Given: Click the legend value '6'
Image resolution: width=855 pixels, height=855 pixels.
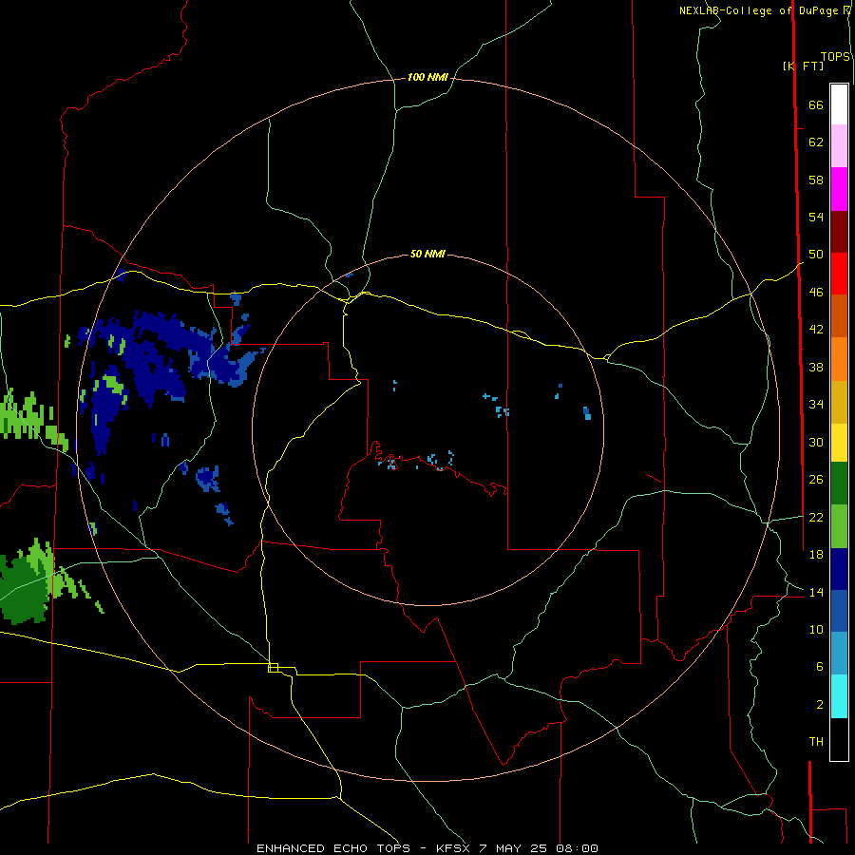Looking at the screenshot, I should 819,667.
